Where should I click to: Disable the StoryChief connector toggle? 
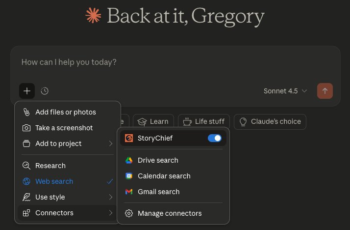point(215,138)
